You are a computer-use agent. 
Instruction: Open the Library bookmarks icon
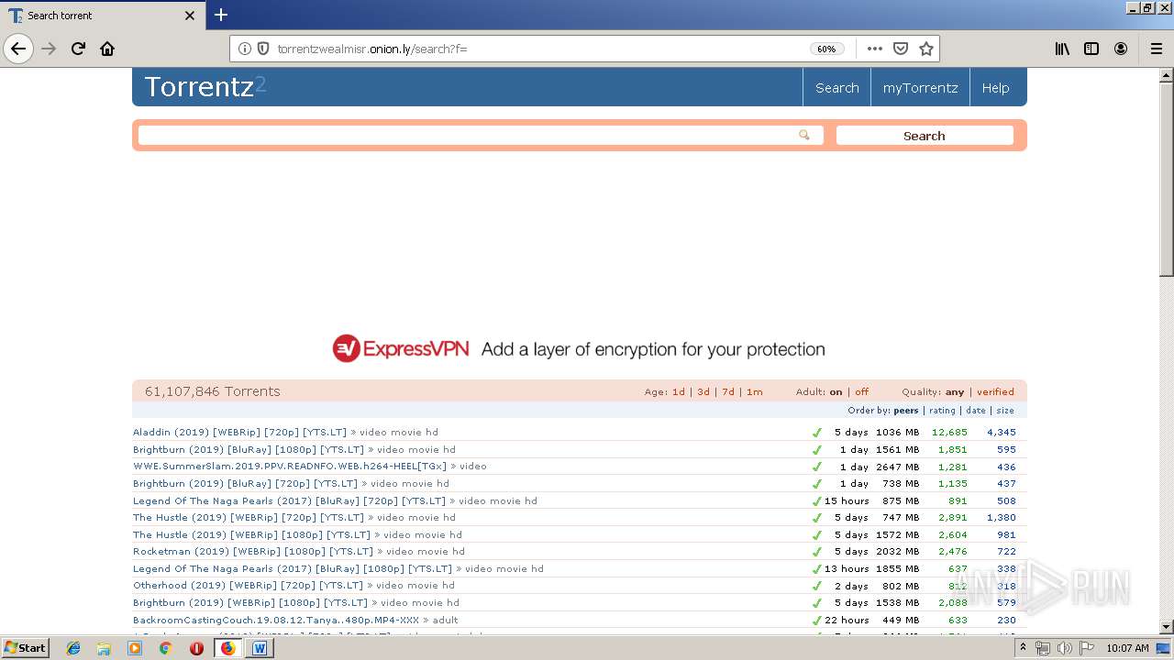tap(1062, 49)
